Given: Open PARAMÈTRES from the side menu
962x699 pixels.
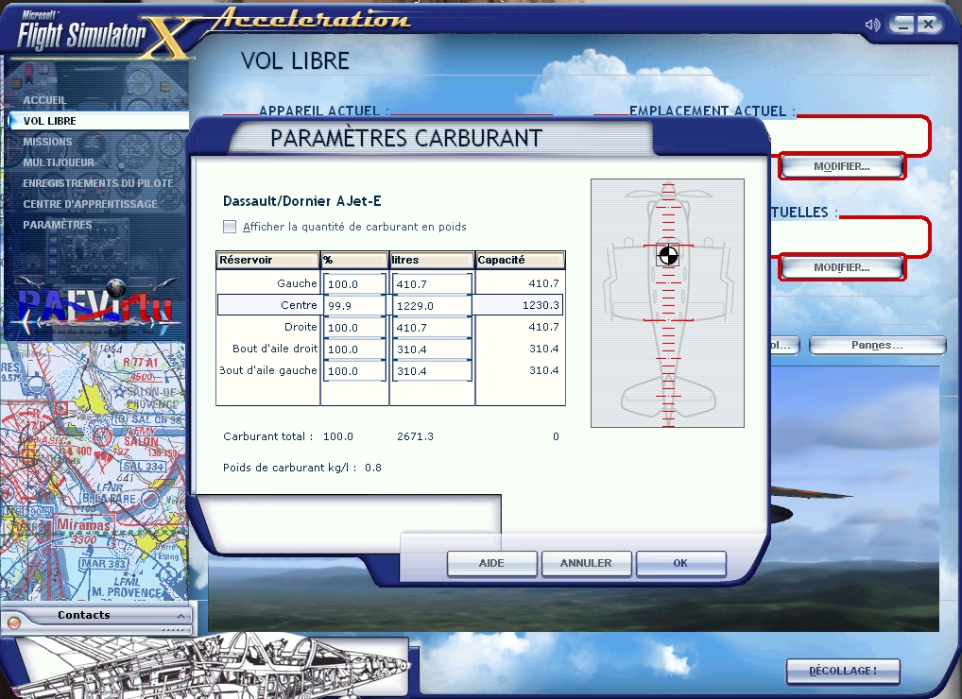Looking at the screenshot, I should pyautogui.click(x=57, y=225).
